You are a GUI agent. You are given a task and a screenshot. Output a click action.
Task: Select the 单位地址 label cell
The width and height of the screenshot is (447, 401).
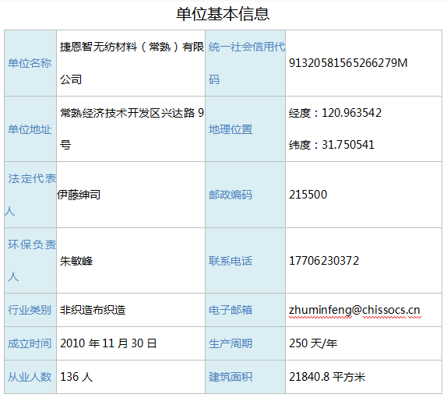(x=30, y=129)
